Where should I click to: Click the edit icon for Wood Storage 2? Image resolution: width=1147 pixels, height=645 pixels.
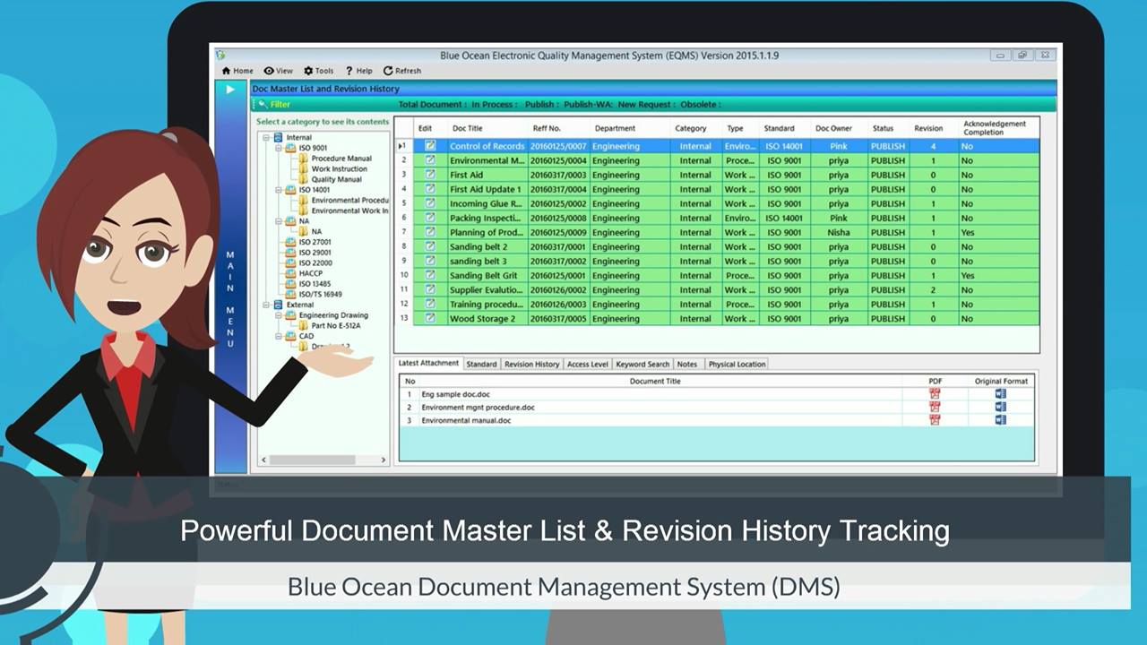click(430, 318)
